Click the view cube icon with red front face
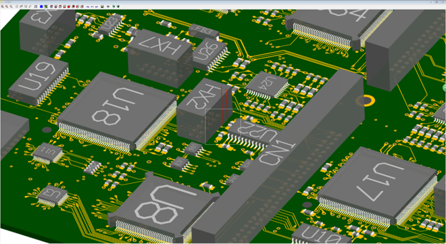 [x=69, y=6]
